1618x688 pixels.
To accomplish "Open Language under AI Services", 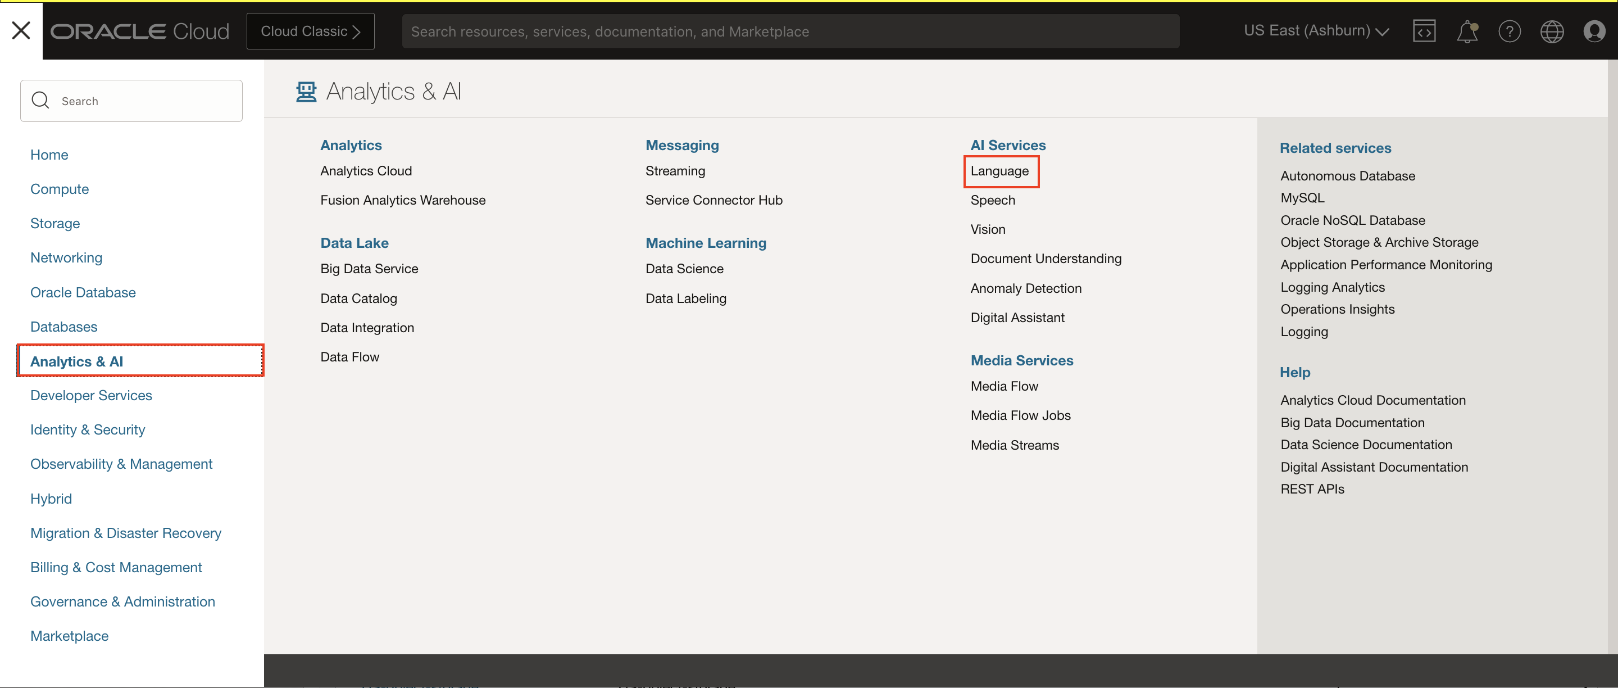I will tap(1000, 171).
